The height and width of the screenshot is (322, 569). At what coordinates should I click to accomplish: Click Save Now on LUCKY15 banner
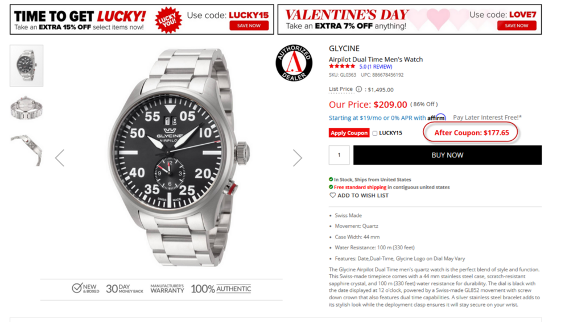(249, 26)
